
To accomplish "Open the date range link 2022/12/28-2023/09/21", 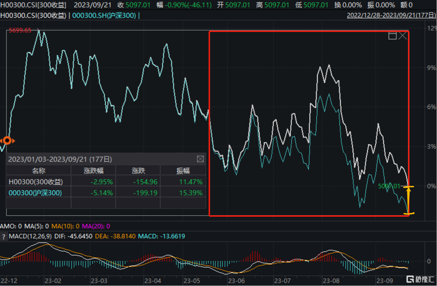I will click(391, 15).
